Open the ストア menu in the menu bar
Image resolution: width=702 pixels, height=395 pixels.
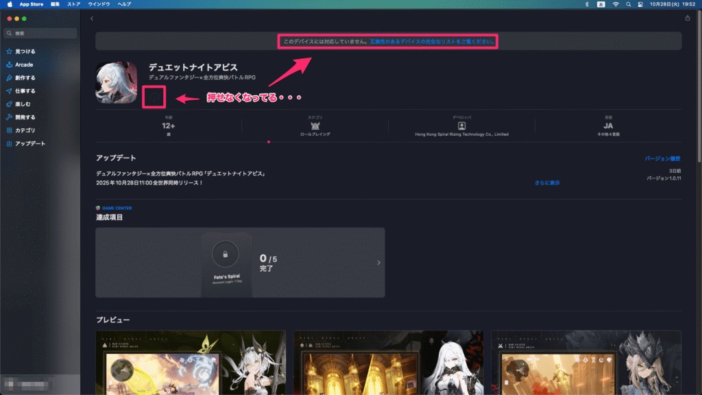tap(73, 4)
